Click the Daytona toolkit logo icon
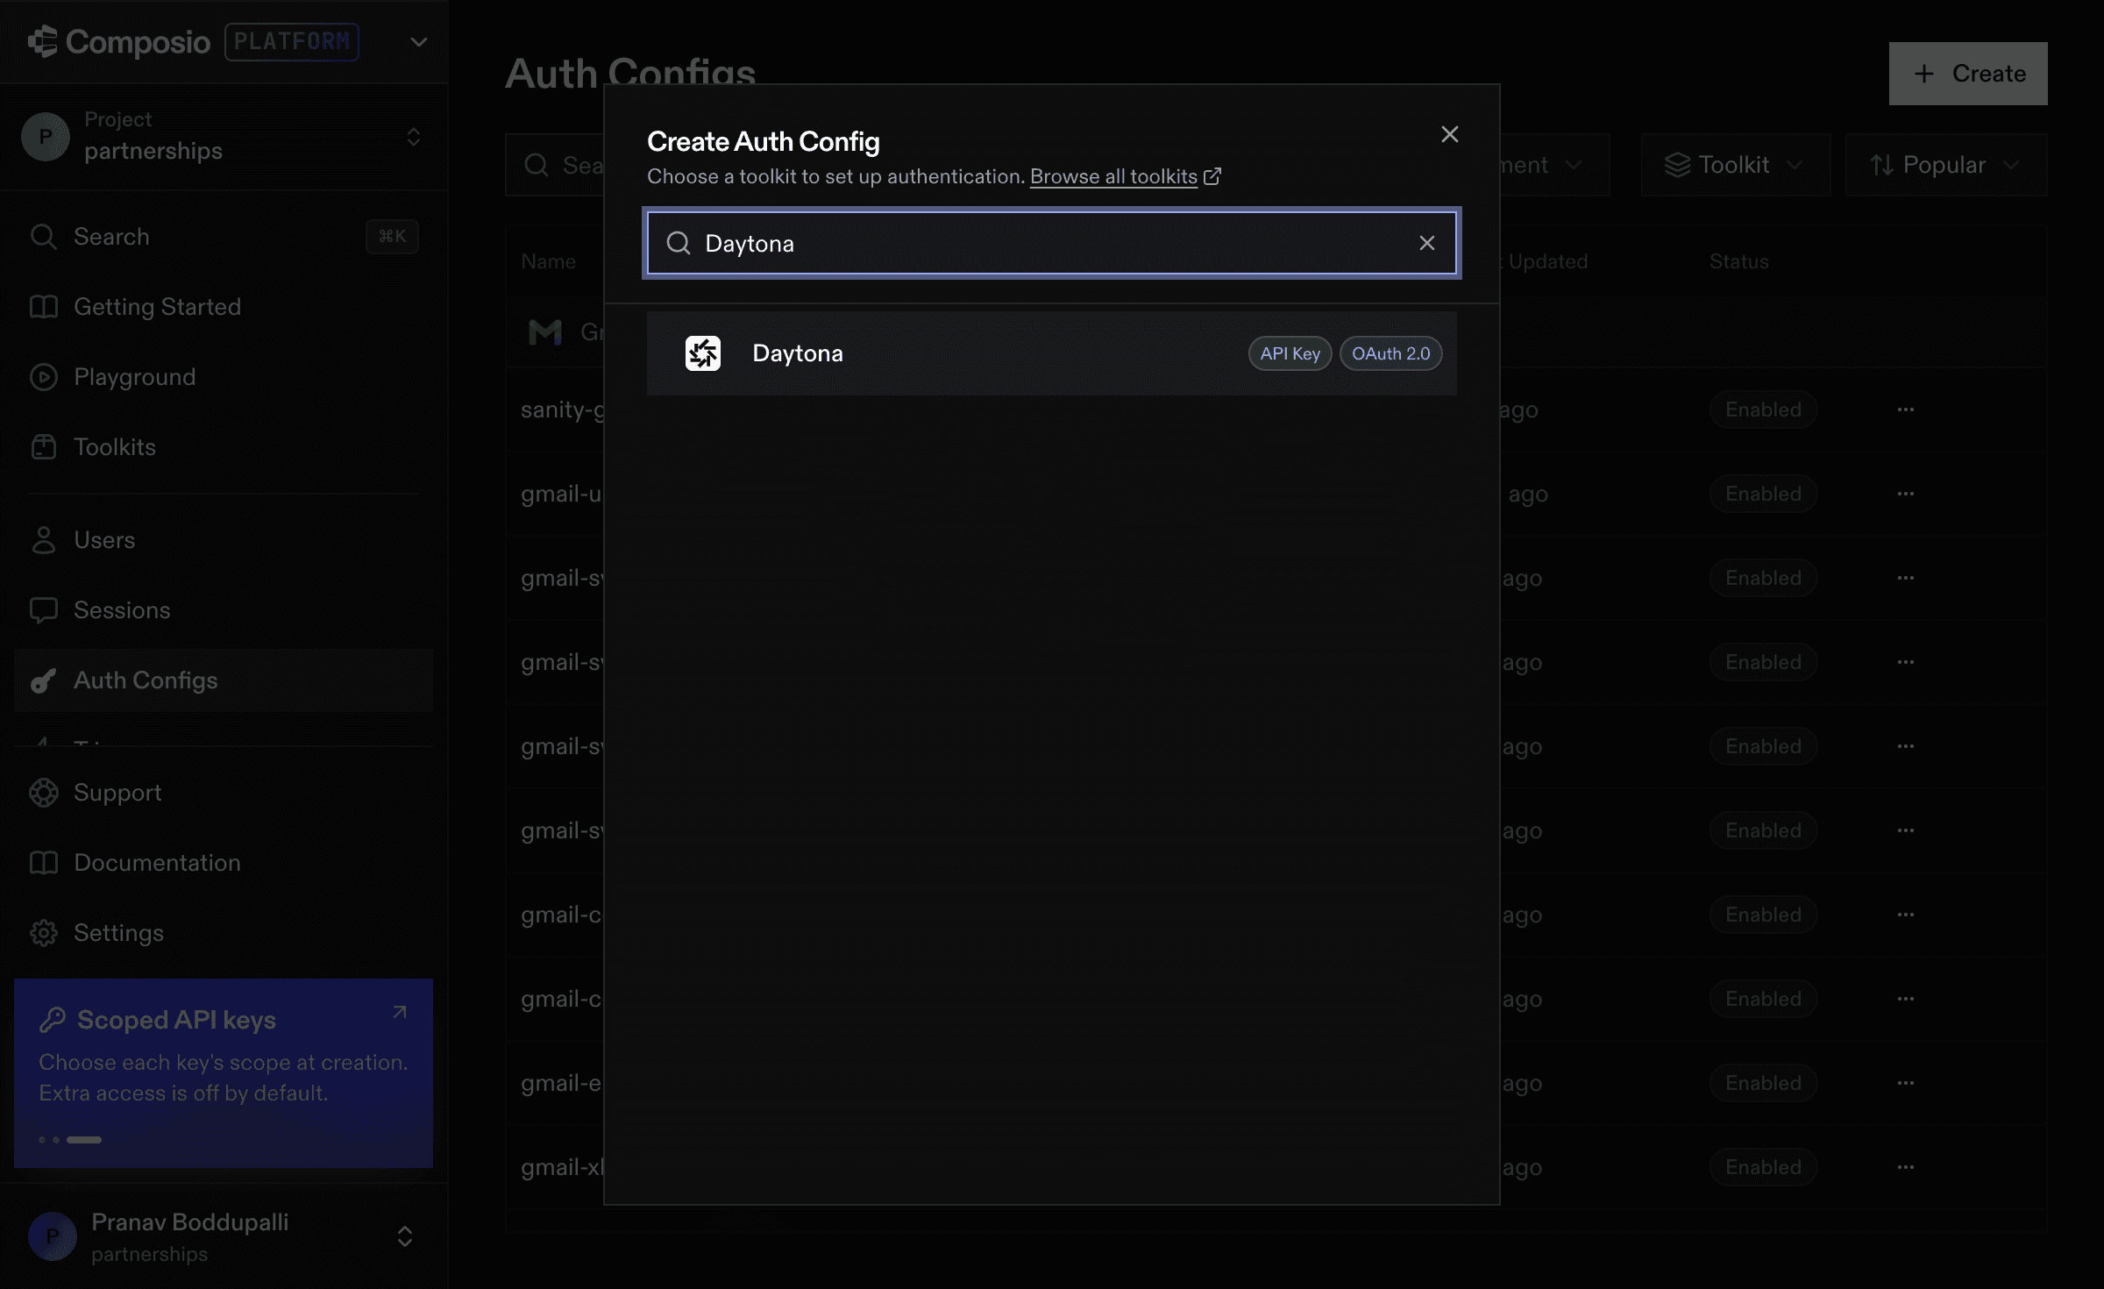This screenshot has width=2104, height=1289. coord(702,353)
